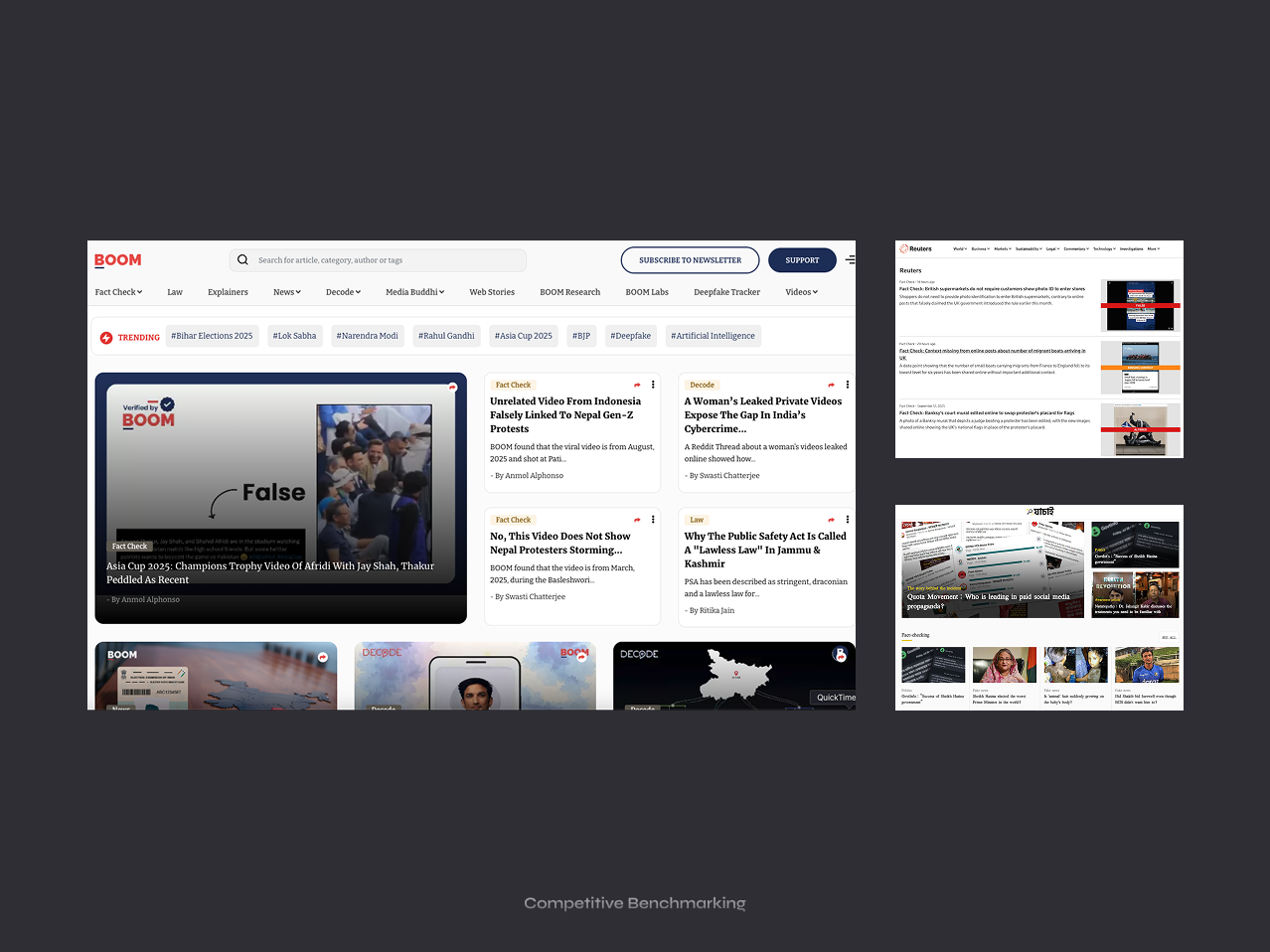
Task: Share the Public Safety Act article
Action: pos(831,520)
